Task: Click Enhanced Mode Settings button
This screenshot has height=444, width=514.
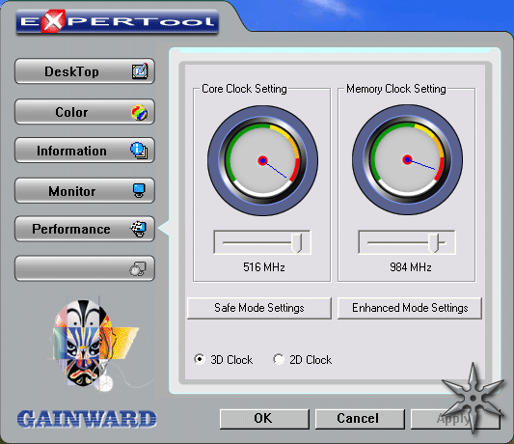Action: (x=410, y=308)
